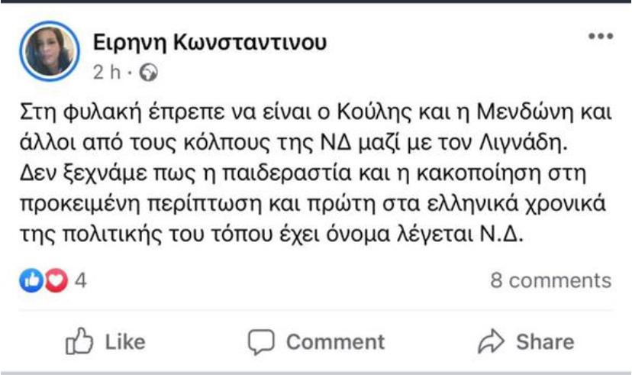The height and width of the screenshot is (375, 632).
Task: Open the reactions count showing 4
Action: click(x=81, y=281)
